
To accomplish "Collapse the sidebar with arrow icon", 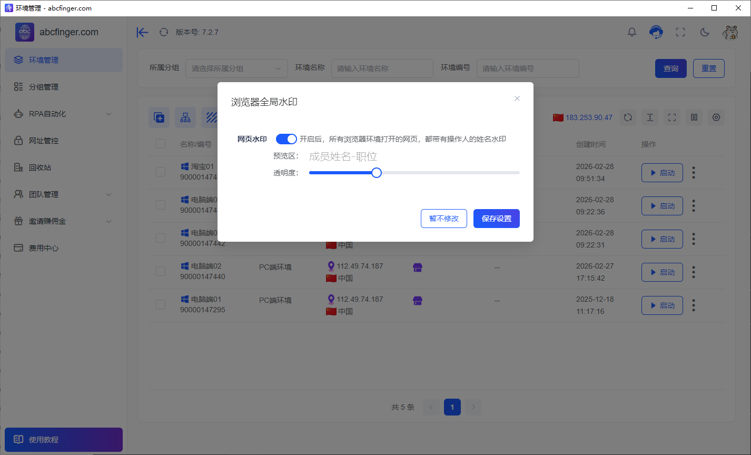I will [x=142, y=32].
